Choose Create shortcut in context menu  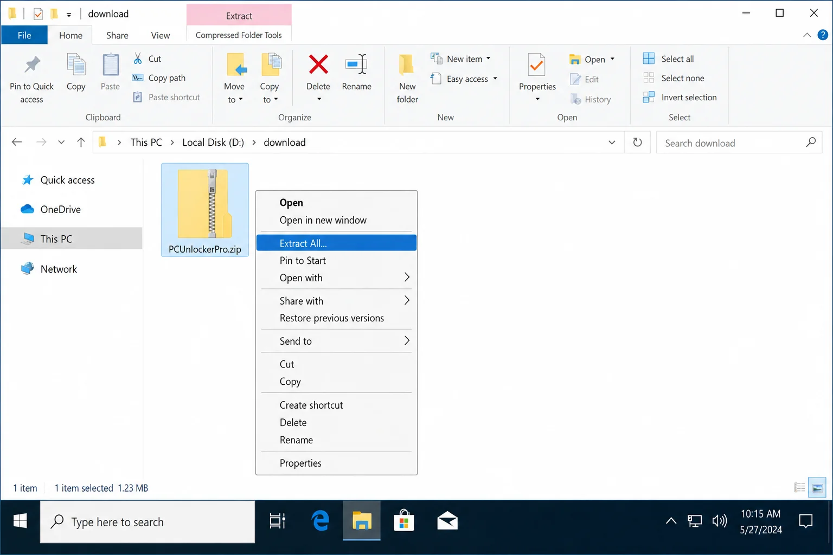click(336, 405)
